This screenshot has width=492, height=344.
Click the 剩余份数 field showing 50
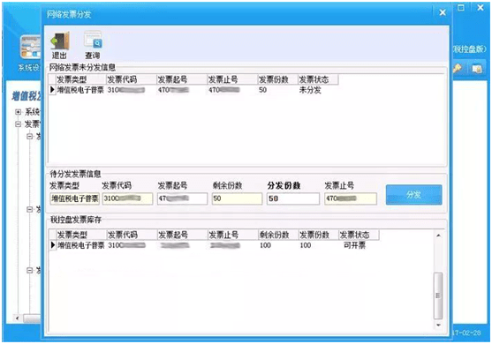(x=237, y=198)
